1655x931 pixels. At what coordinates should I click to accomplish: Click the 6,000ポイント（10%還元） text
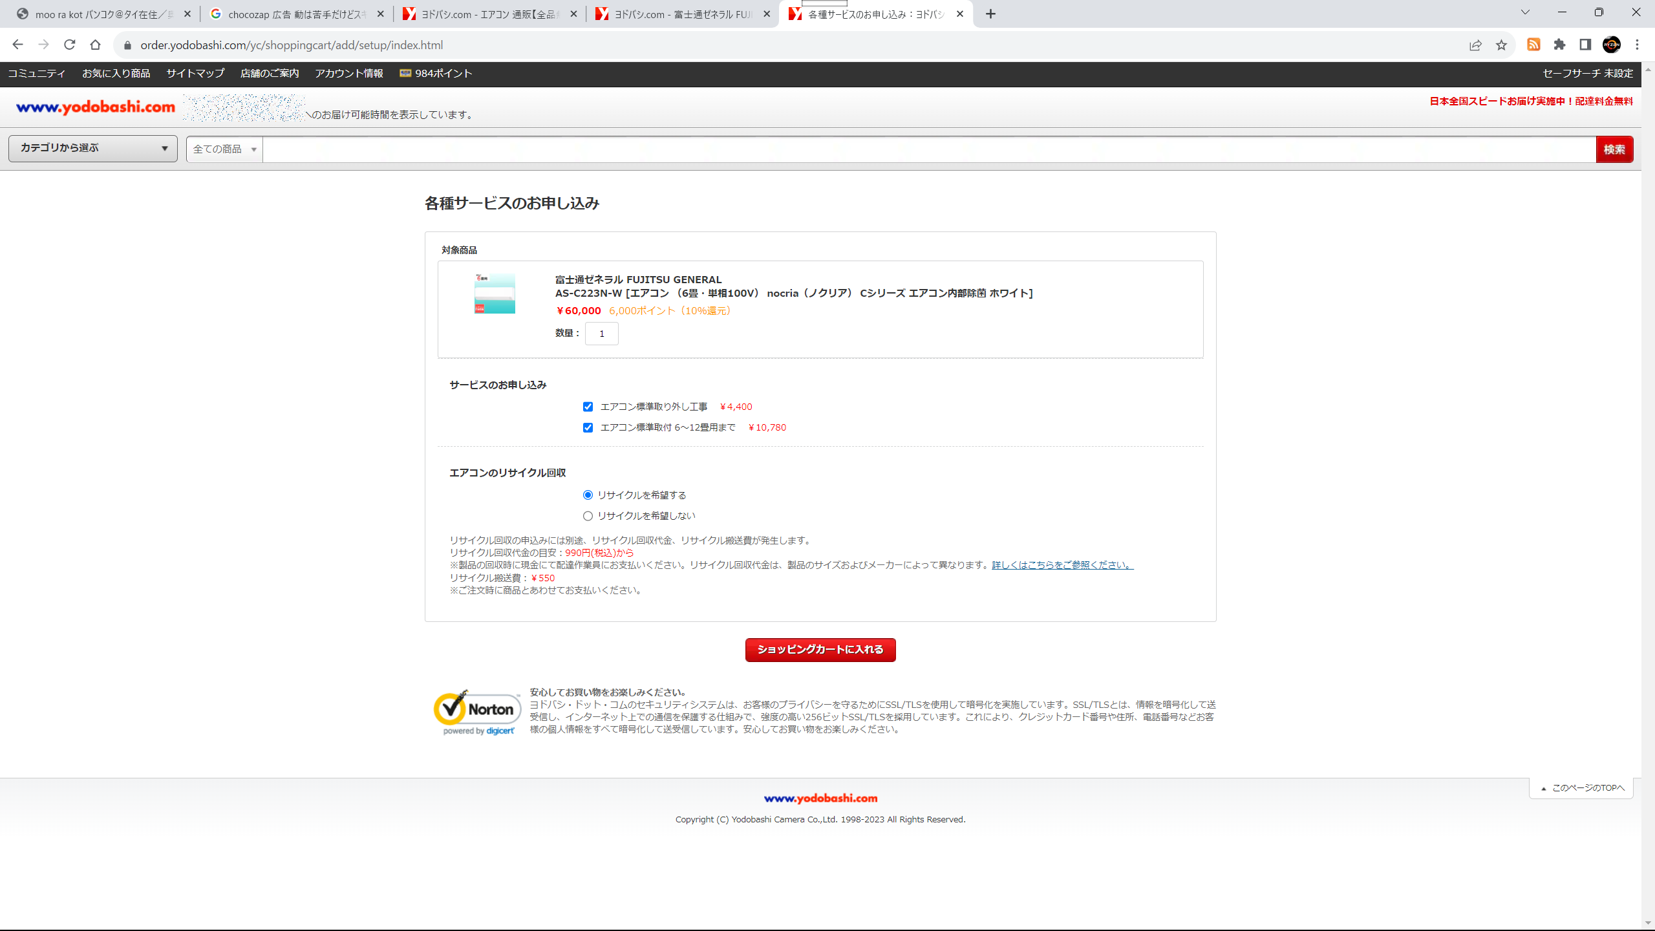click(x=671, y=311)
